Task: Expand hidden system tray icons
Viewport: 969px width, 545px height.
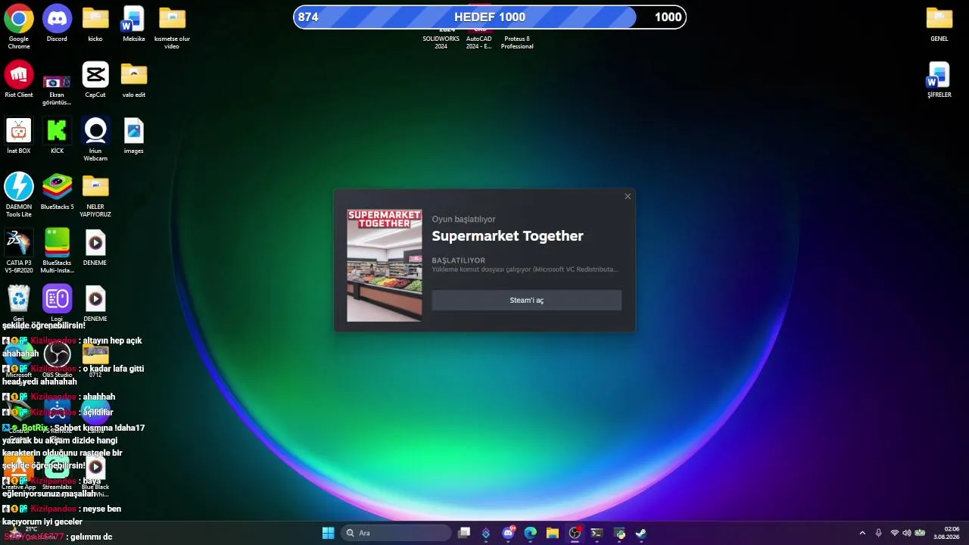Action: [862, 533]
